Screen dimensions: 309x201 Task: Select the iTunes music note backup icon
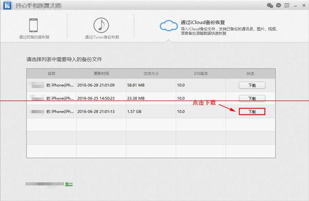coord(101,25)
